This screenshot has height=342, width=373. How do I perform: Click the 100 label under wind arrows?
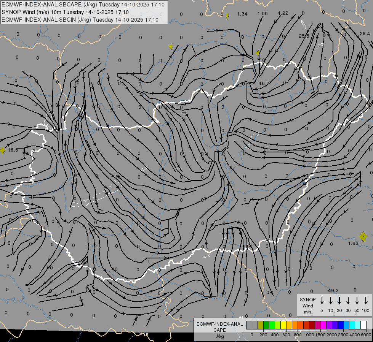365,310
